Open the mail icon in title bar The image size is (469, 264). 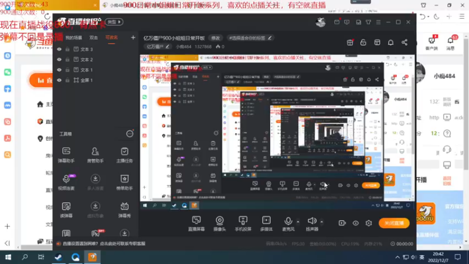point(337,22)
